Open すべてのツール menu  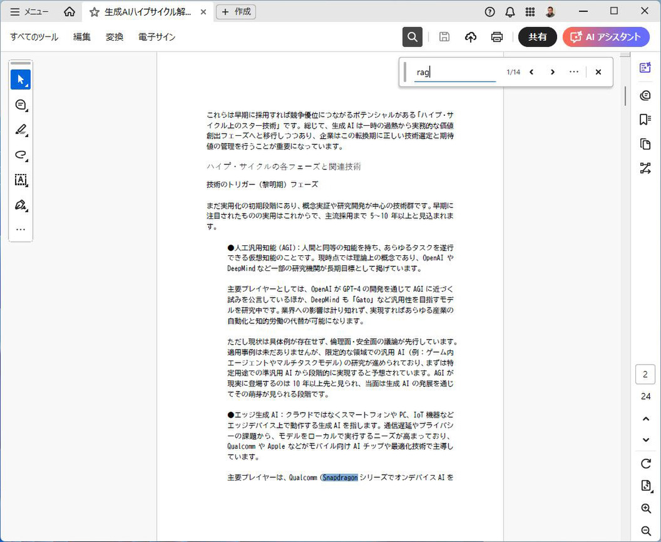tap(34, 37)
